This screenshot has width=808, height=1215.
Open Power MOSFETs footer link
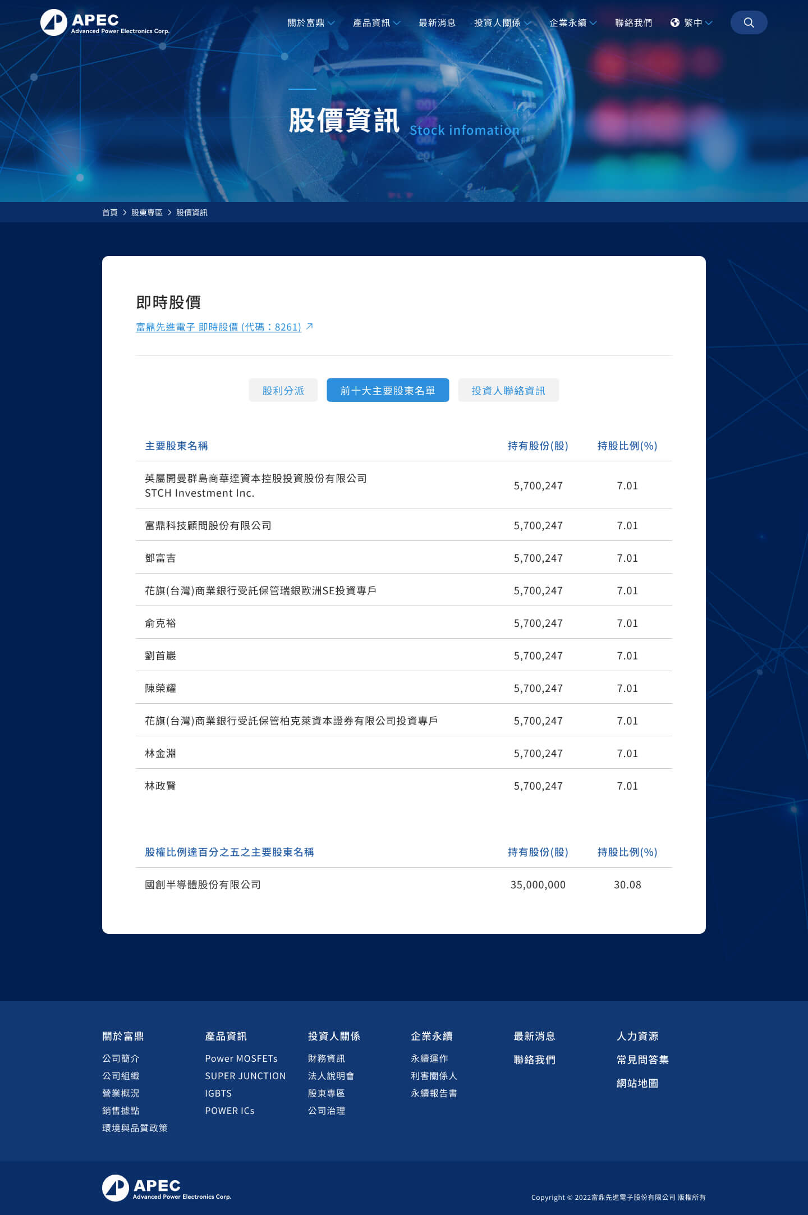241,1058
